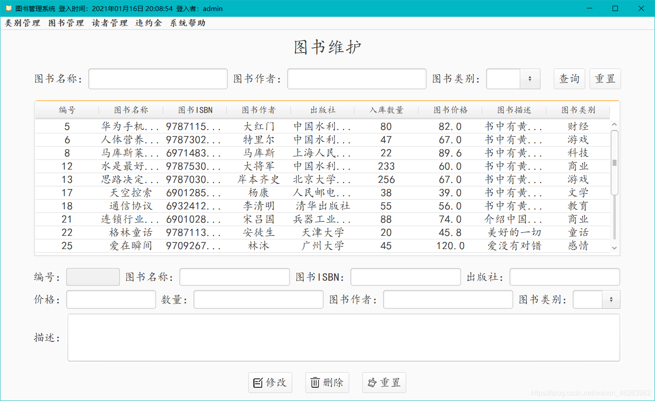
Task: Click publisher cell 广州大学
Action: click(x=323, y=246)
